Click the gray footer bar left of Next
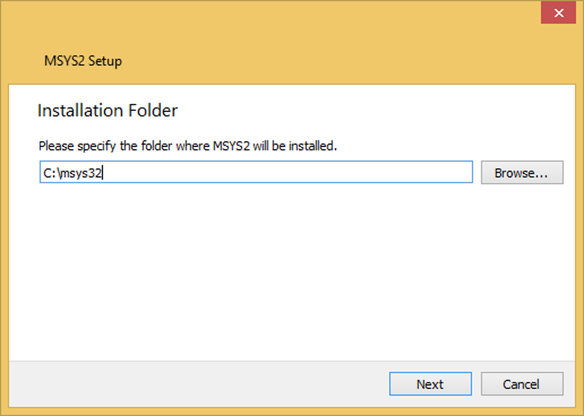The width and height of the screenshot is (584, 416). pos(195,384)
